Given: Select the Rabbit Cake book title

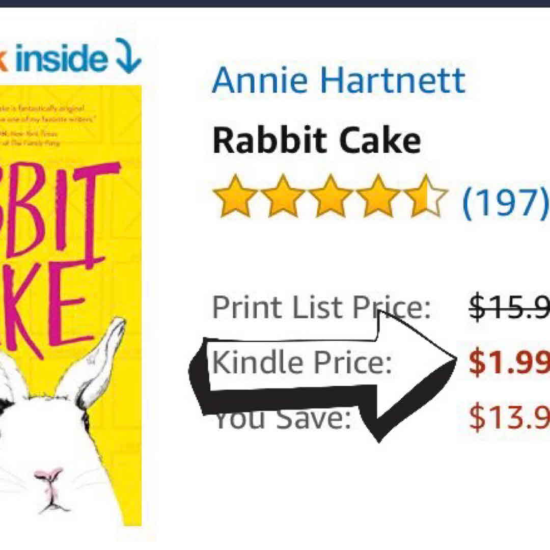Looking at the screenshot, I should pos(317,141).
